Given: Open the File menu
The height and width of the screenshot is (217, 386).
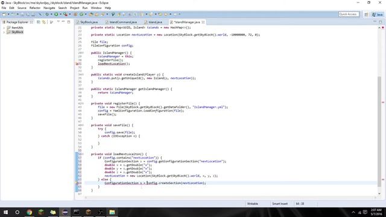Looking at the screenshot, I should tap(4, 8).
